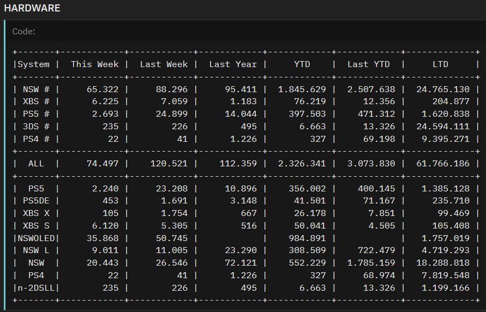Click the Code: label above the table

coord(23,32)
